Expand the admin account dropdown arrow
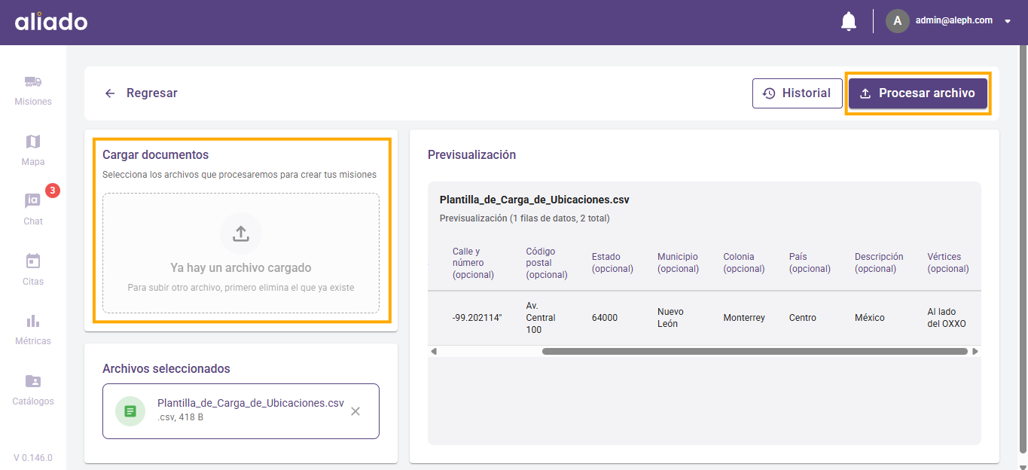 click(1008, 22)
